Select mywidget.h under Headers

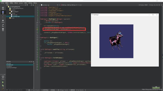point(16,11)
